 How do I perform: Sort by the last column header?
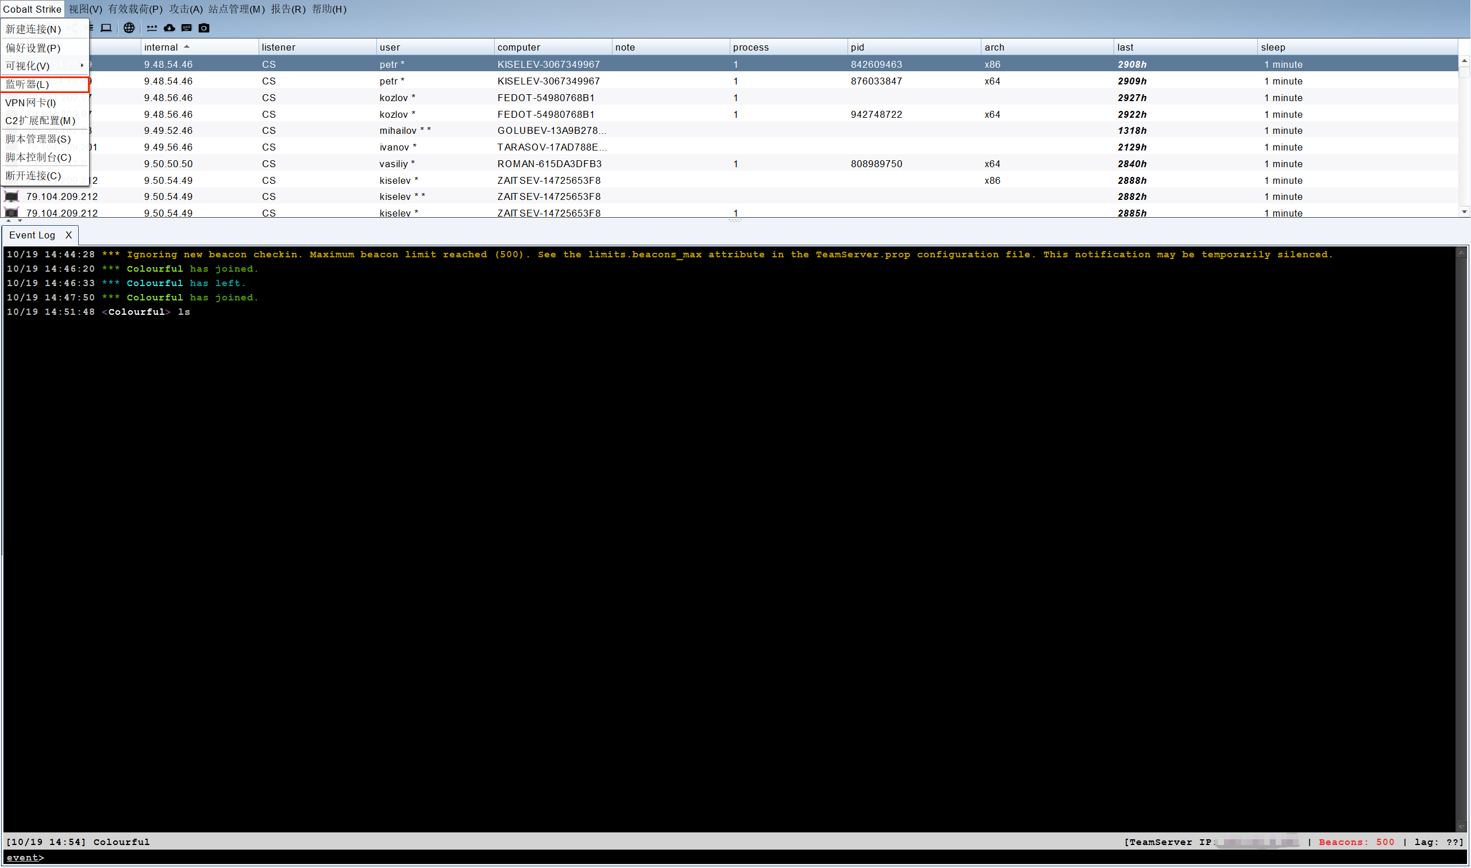click(1185, 47)
